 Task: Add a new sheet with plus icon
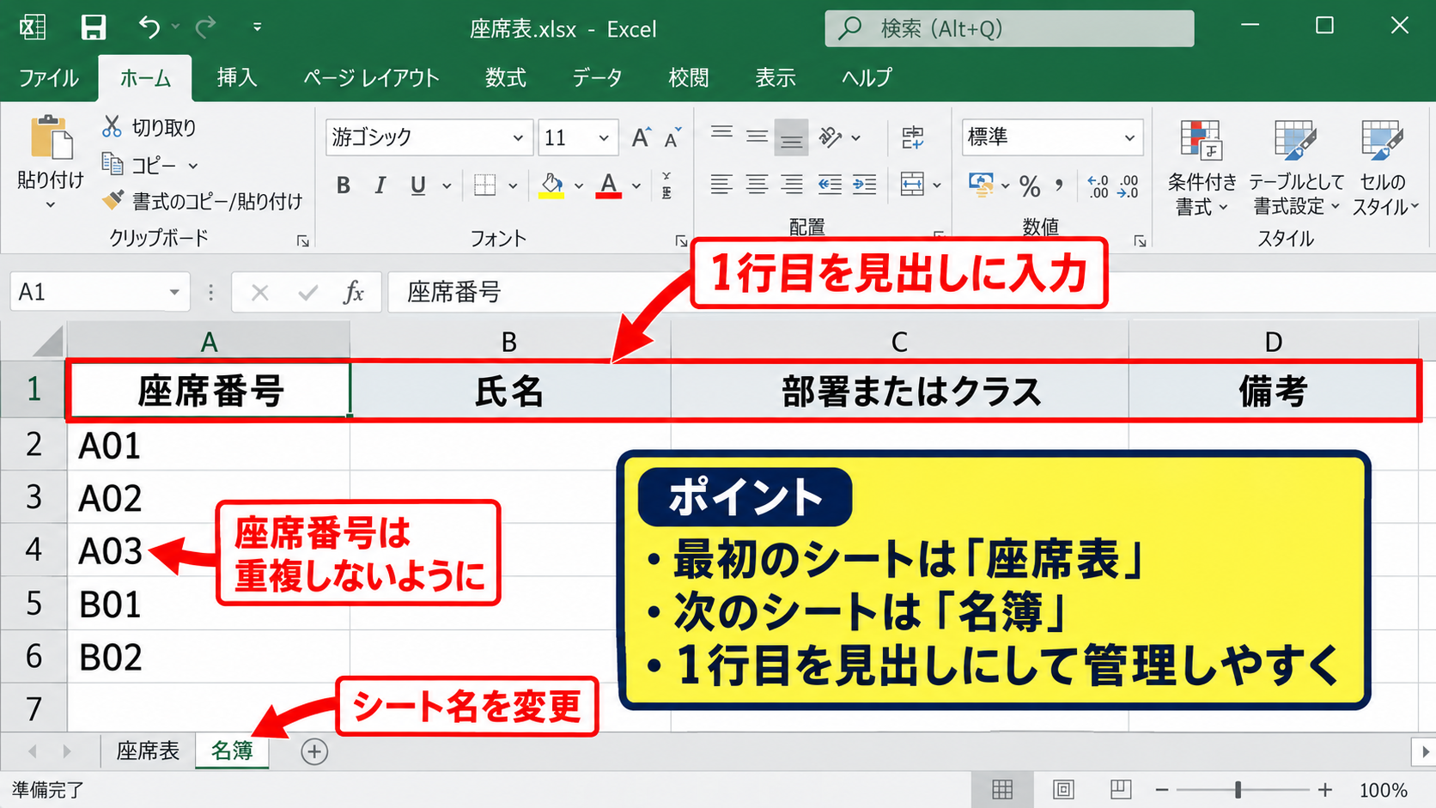[314, 752]
